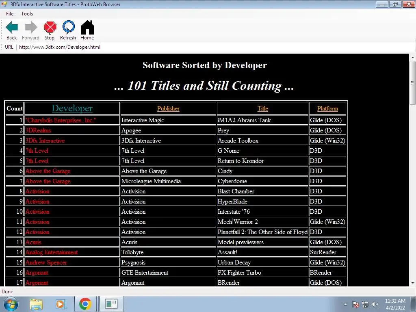The height and width of the screenshot is (312, 416).
Task: Click the publisher cell Microleague Multimedia
Action: 168,181
